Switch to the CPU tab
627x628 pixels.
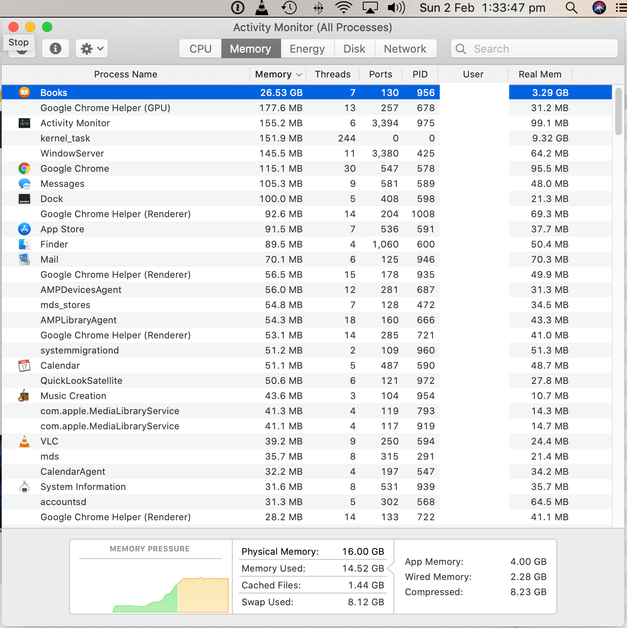(200, 48)
